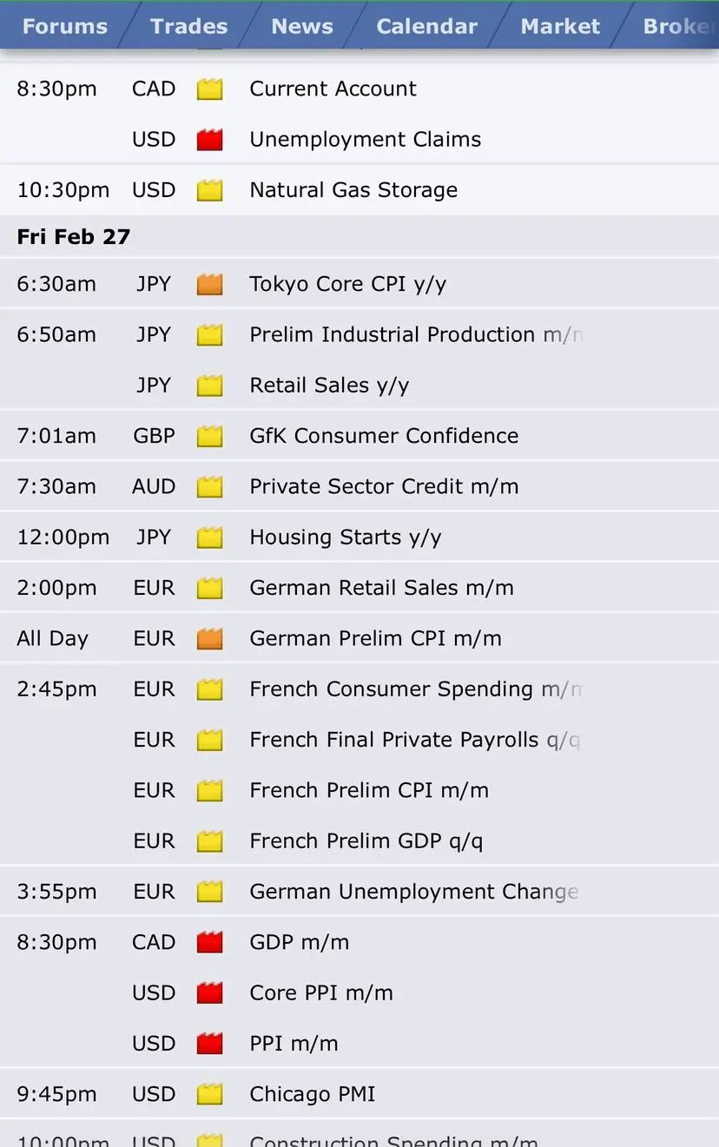Go to the News tab
Screen dimensions: 719x1147
(x=302, y=26)
